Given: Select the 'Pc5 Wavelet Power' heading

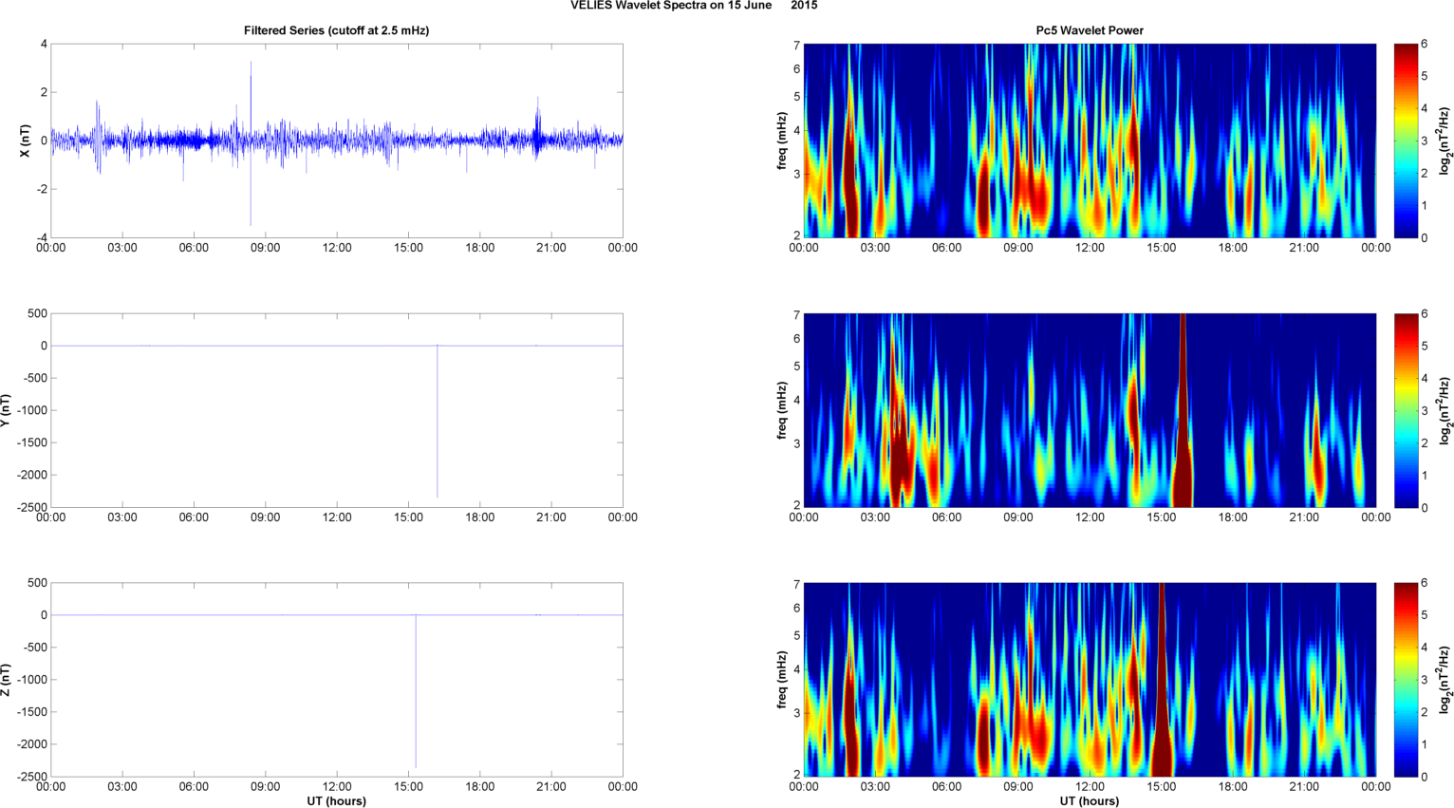Looking at the screenshot, I should (1090, 30).
